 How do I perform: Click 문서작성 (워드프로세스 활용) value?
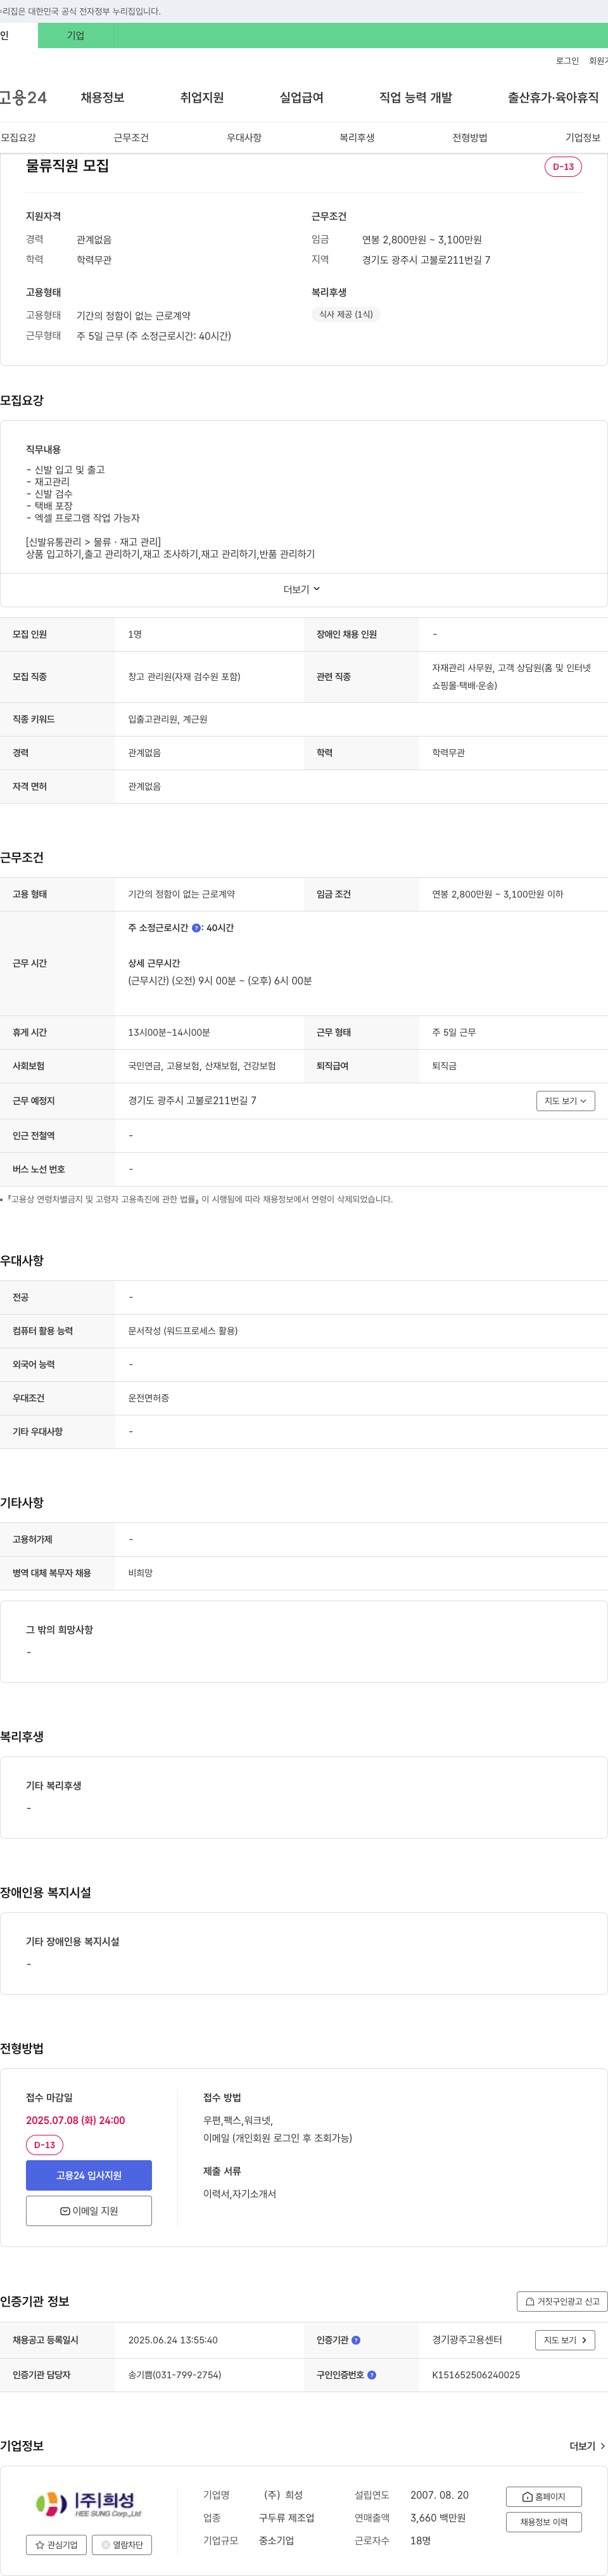(182, 1331)
